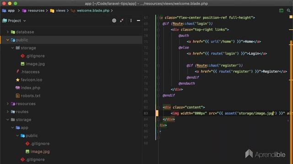293x164 pixels.
Task: Click the database folder icon
Action: tap(13, 32)
